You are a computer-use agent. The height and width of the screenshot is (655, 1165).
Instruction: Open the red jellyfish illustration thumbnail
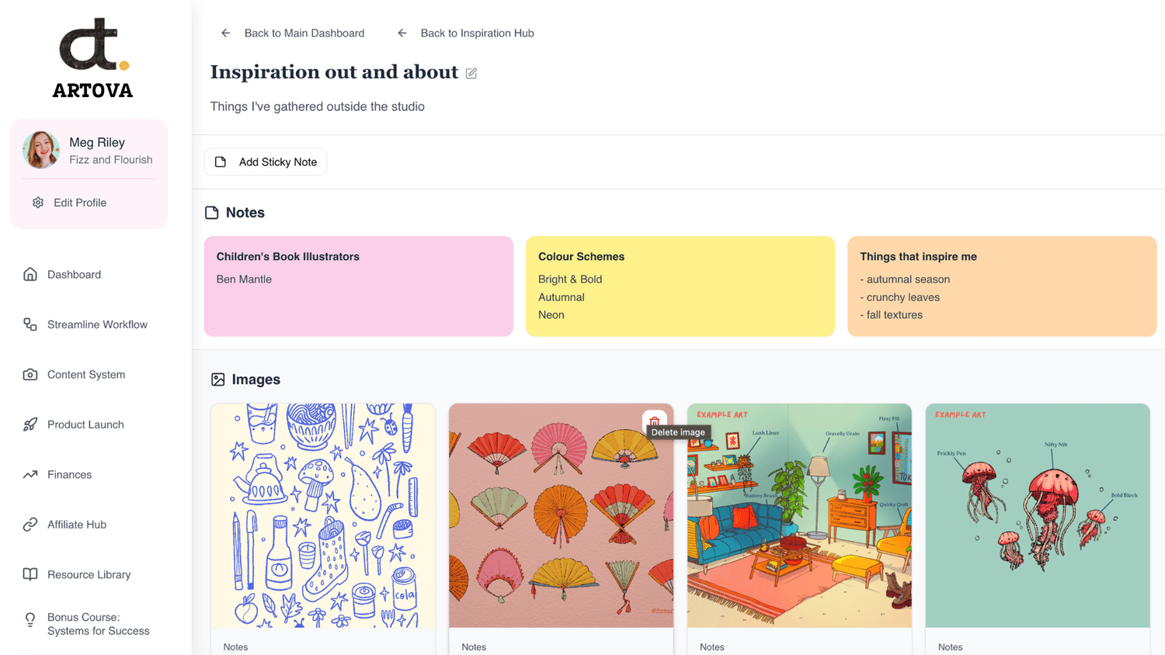pyautogui.click(x=1037, y=515)
